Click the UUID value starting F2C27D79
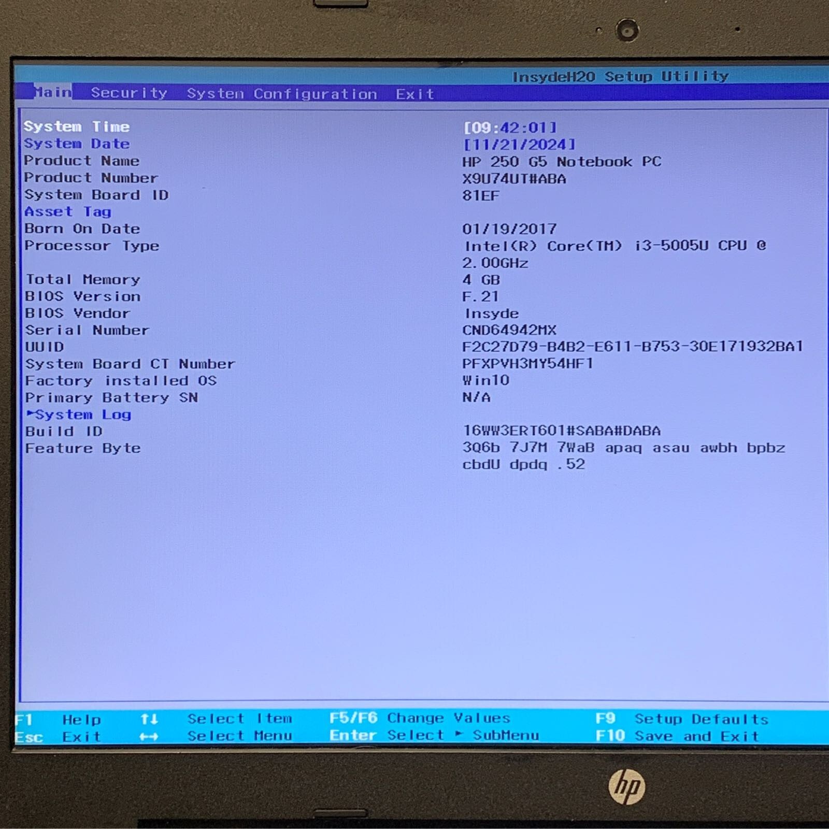829x829 pixels. coord(633,346)
